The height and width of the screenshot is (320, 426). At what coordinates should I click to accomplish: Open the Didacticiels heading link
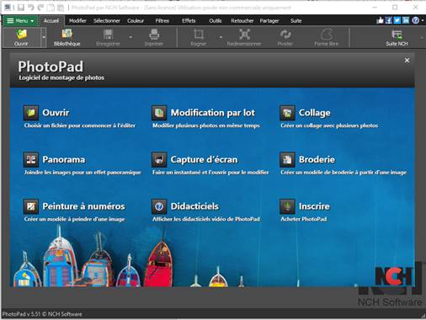[x=194, y=206]
